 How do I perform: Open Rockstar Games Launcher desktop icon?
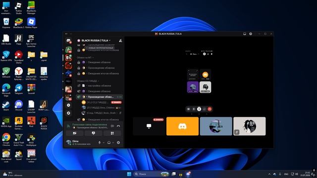point(19,123)
